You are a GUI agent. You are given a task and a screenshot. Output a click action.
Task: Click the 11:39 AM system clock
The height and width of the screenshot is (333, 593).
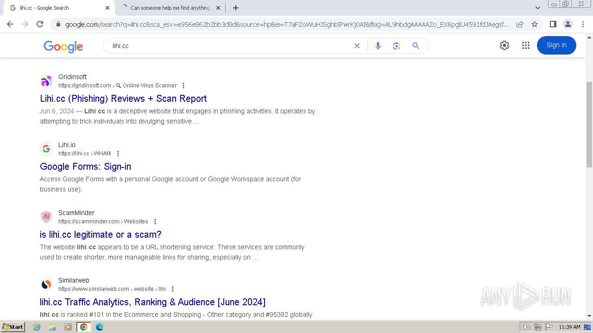point(569,327)
